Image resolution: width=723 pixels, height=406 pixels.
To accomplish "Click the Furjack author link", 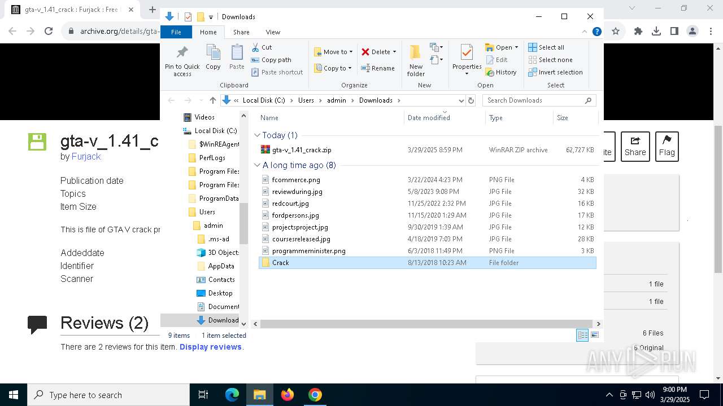I will [x=86, y=156].
